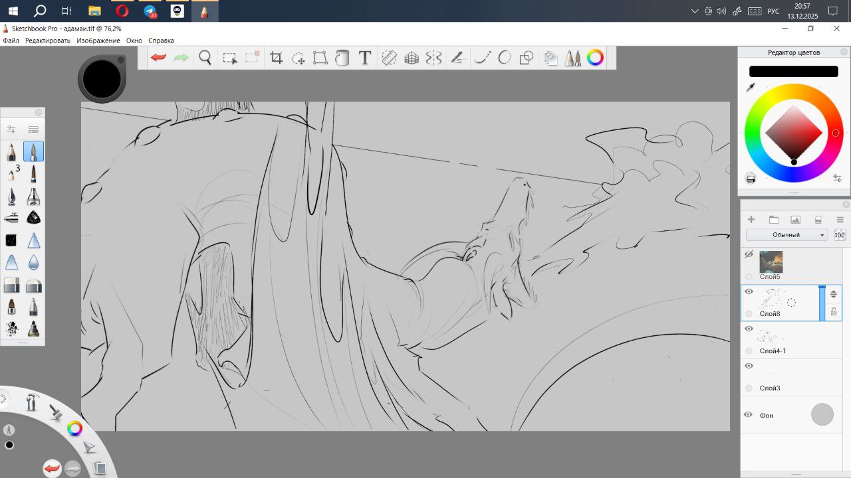The image size is (851, 478).
Task: Open the Файл menu
Action: 11,40
